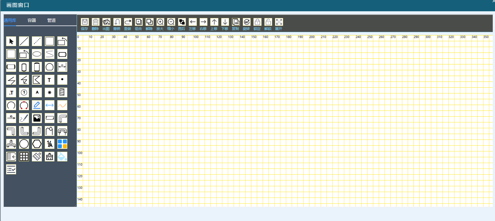The width and height of the screenshot is (495, 221).
Task: Select the pointer arrow tool
Action: [11, 41]
